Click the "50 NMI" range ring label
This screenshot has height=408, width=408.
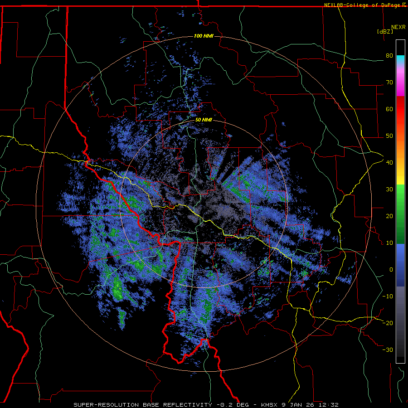[204, 120]
